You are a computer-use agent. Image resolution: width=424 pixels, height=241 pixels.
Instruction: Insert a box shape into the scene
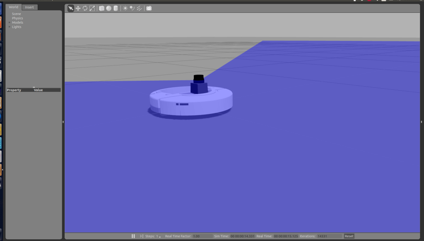101,8
